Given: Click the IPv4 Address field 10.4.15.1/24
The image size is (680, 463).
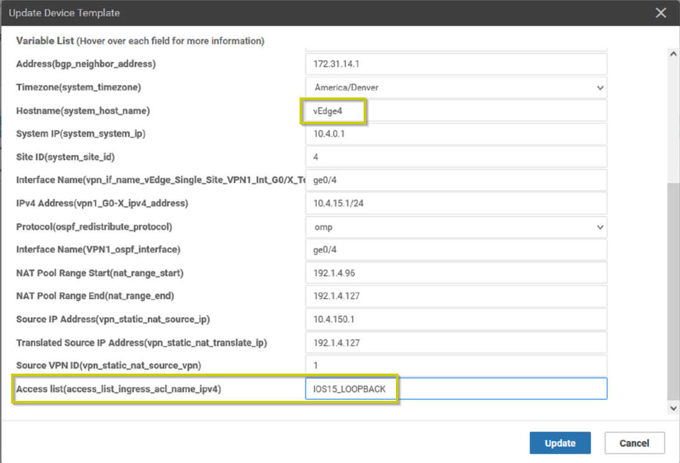Looking at the screenshot, I should click(x=456, y=203).
